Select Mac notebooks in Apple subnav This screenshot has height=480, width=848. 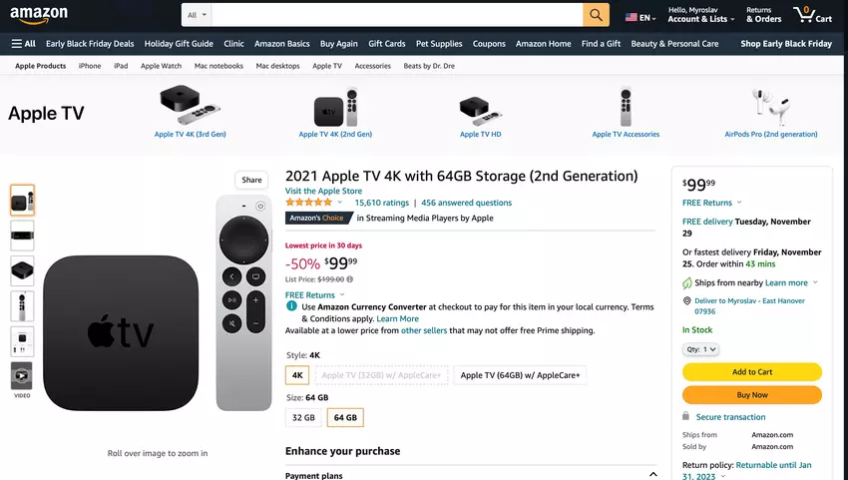pyautogui.click(x=218, y=66)
